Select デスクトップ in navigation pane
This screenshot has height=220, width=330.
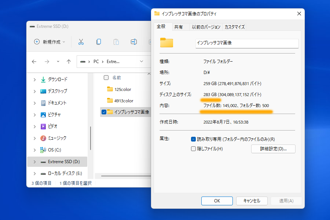57,91
